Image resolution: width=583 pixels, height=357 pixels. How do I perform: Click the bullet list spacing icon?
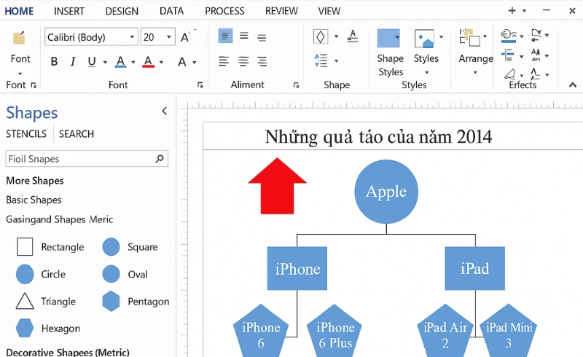pos(321,60)
